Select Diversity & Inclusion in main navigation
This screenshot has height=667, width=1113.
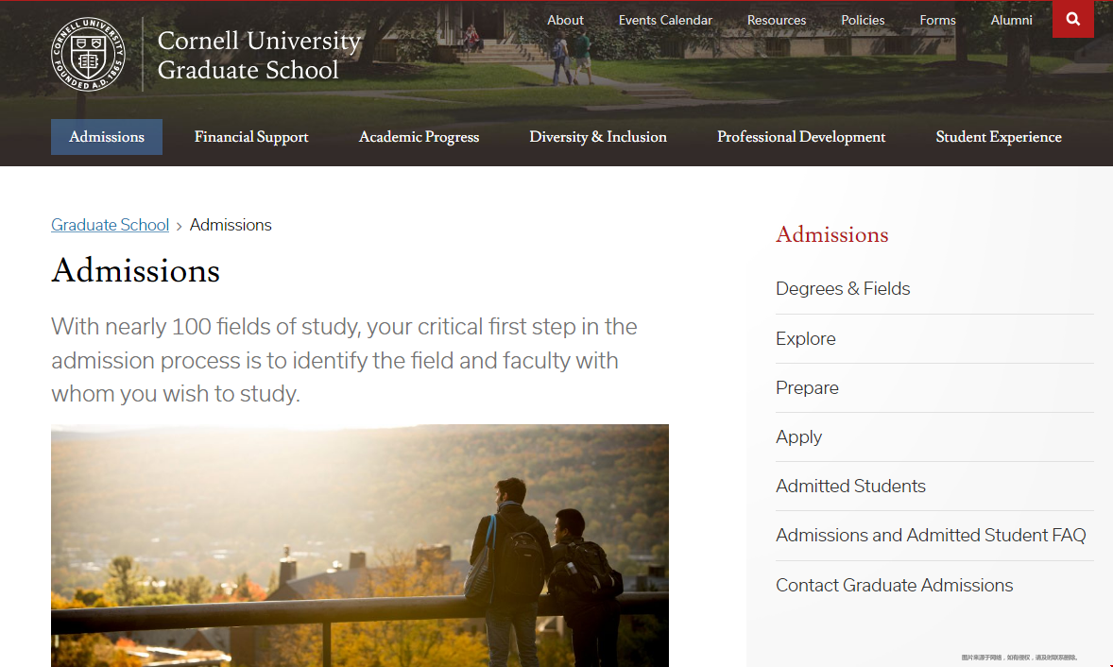598,137
